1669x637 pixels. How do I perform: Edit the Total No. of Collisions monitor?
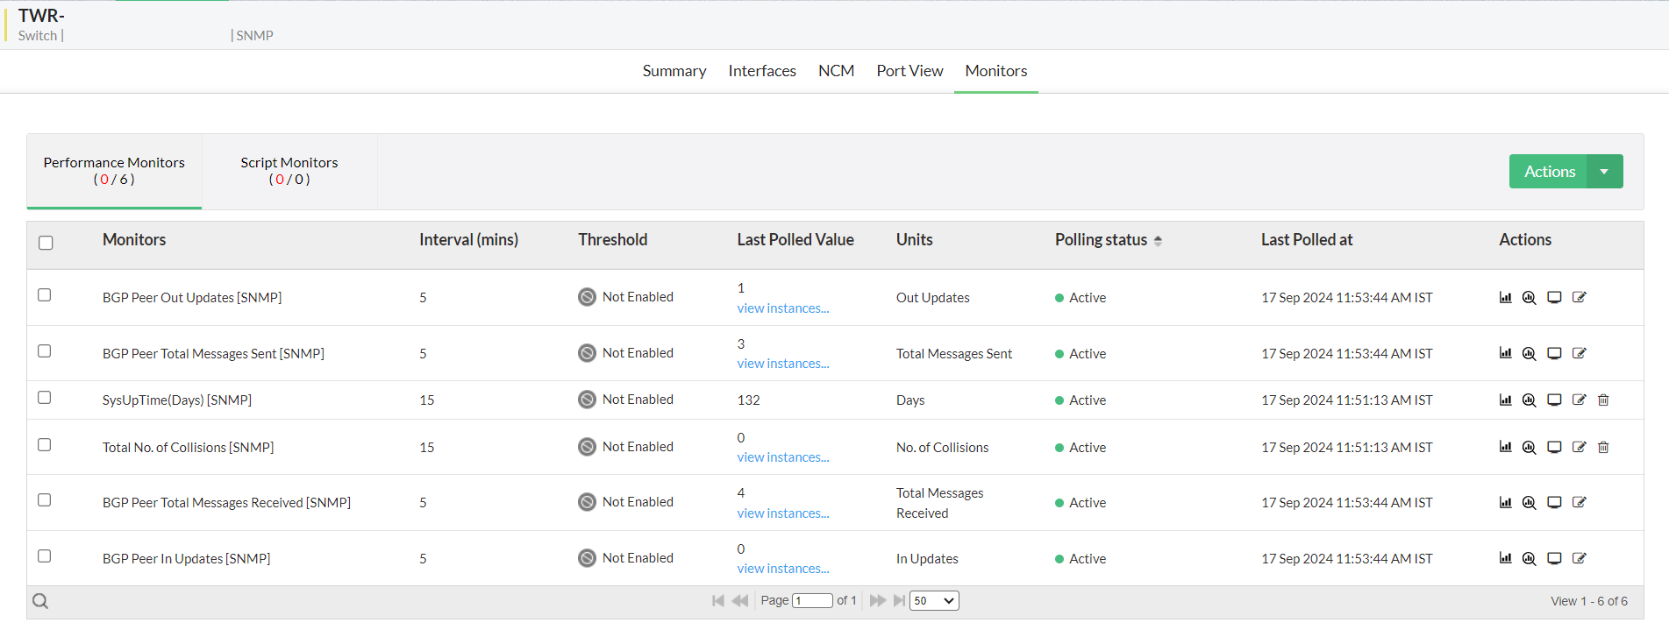pos(1579,448)
